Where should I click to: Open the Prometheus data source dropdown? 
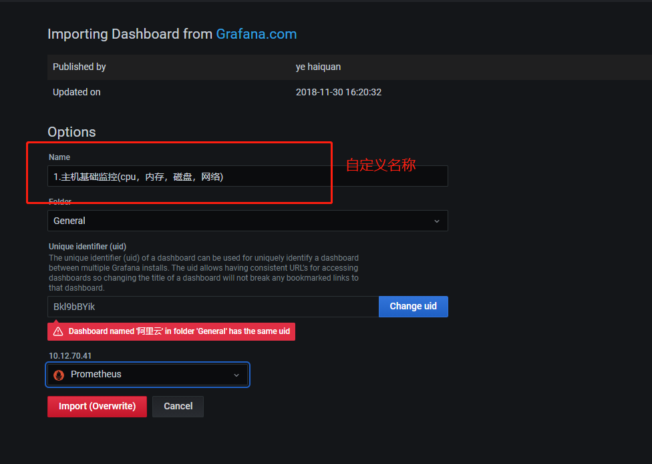[148, 375]
